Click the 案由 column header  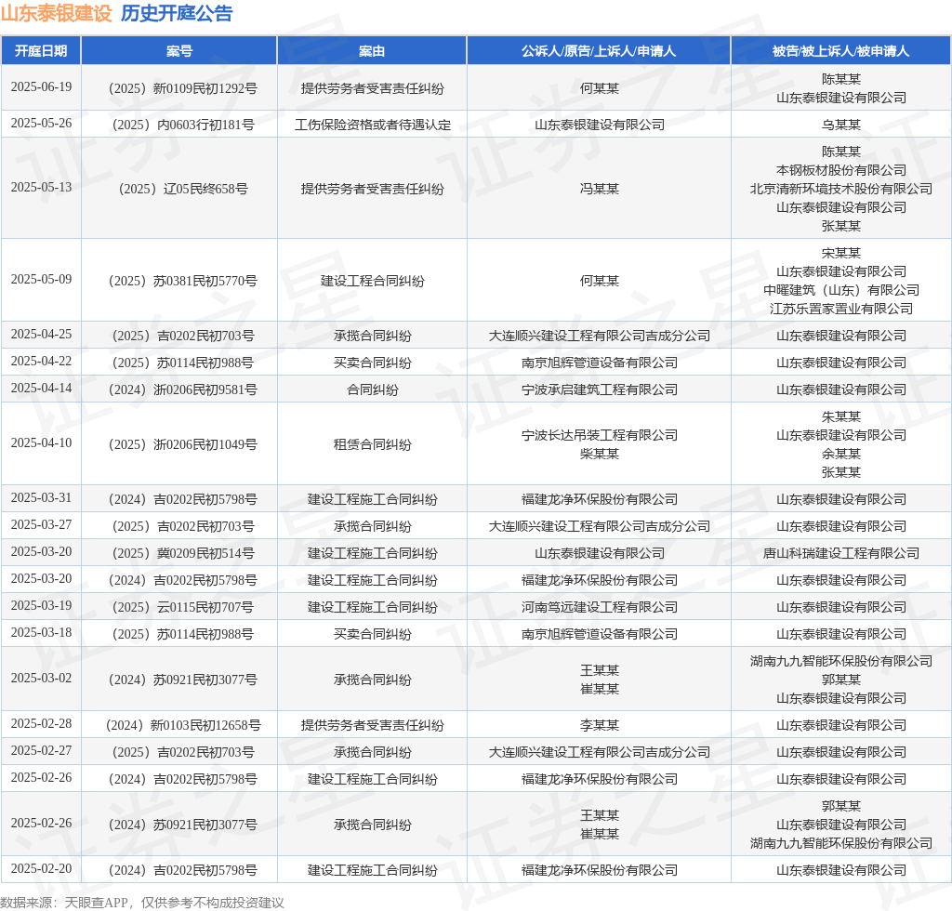click(x=372, y=51)
